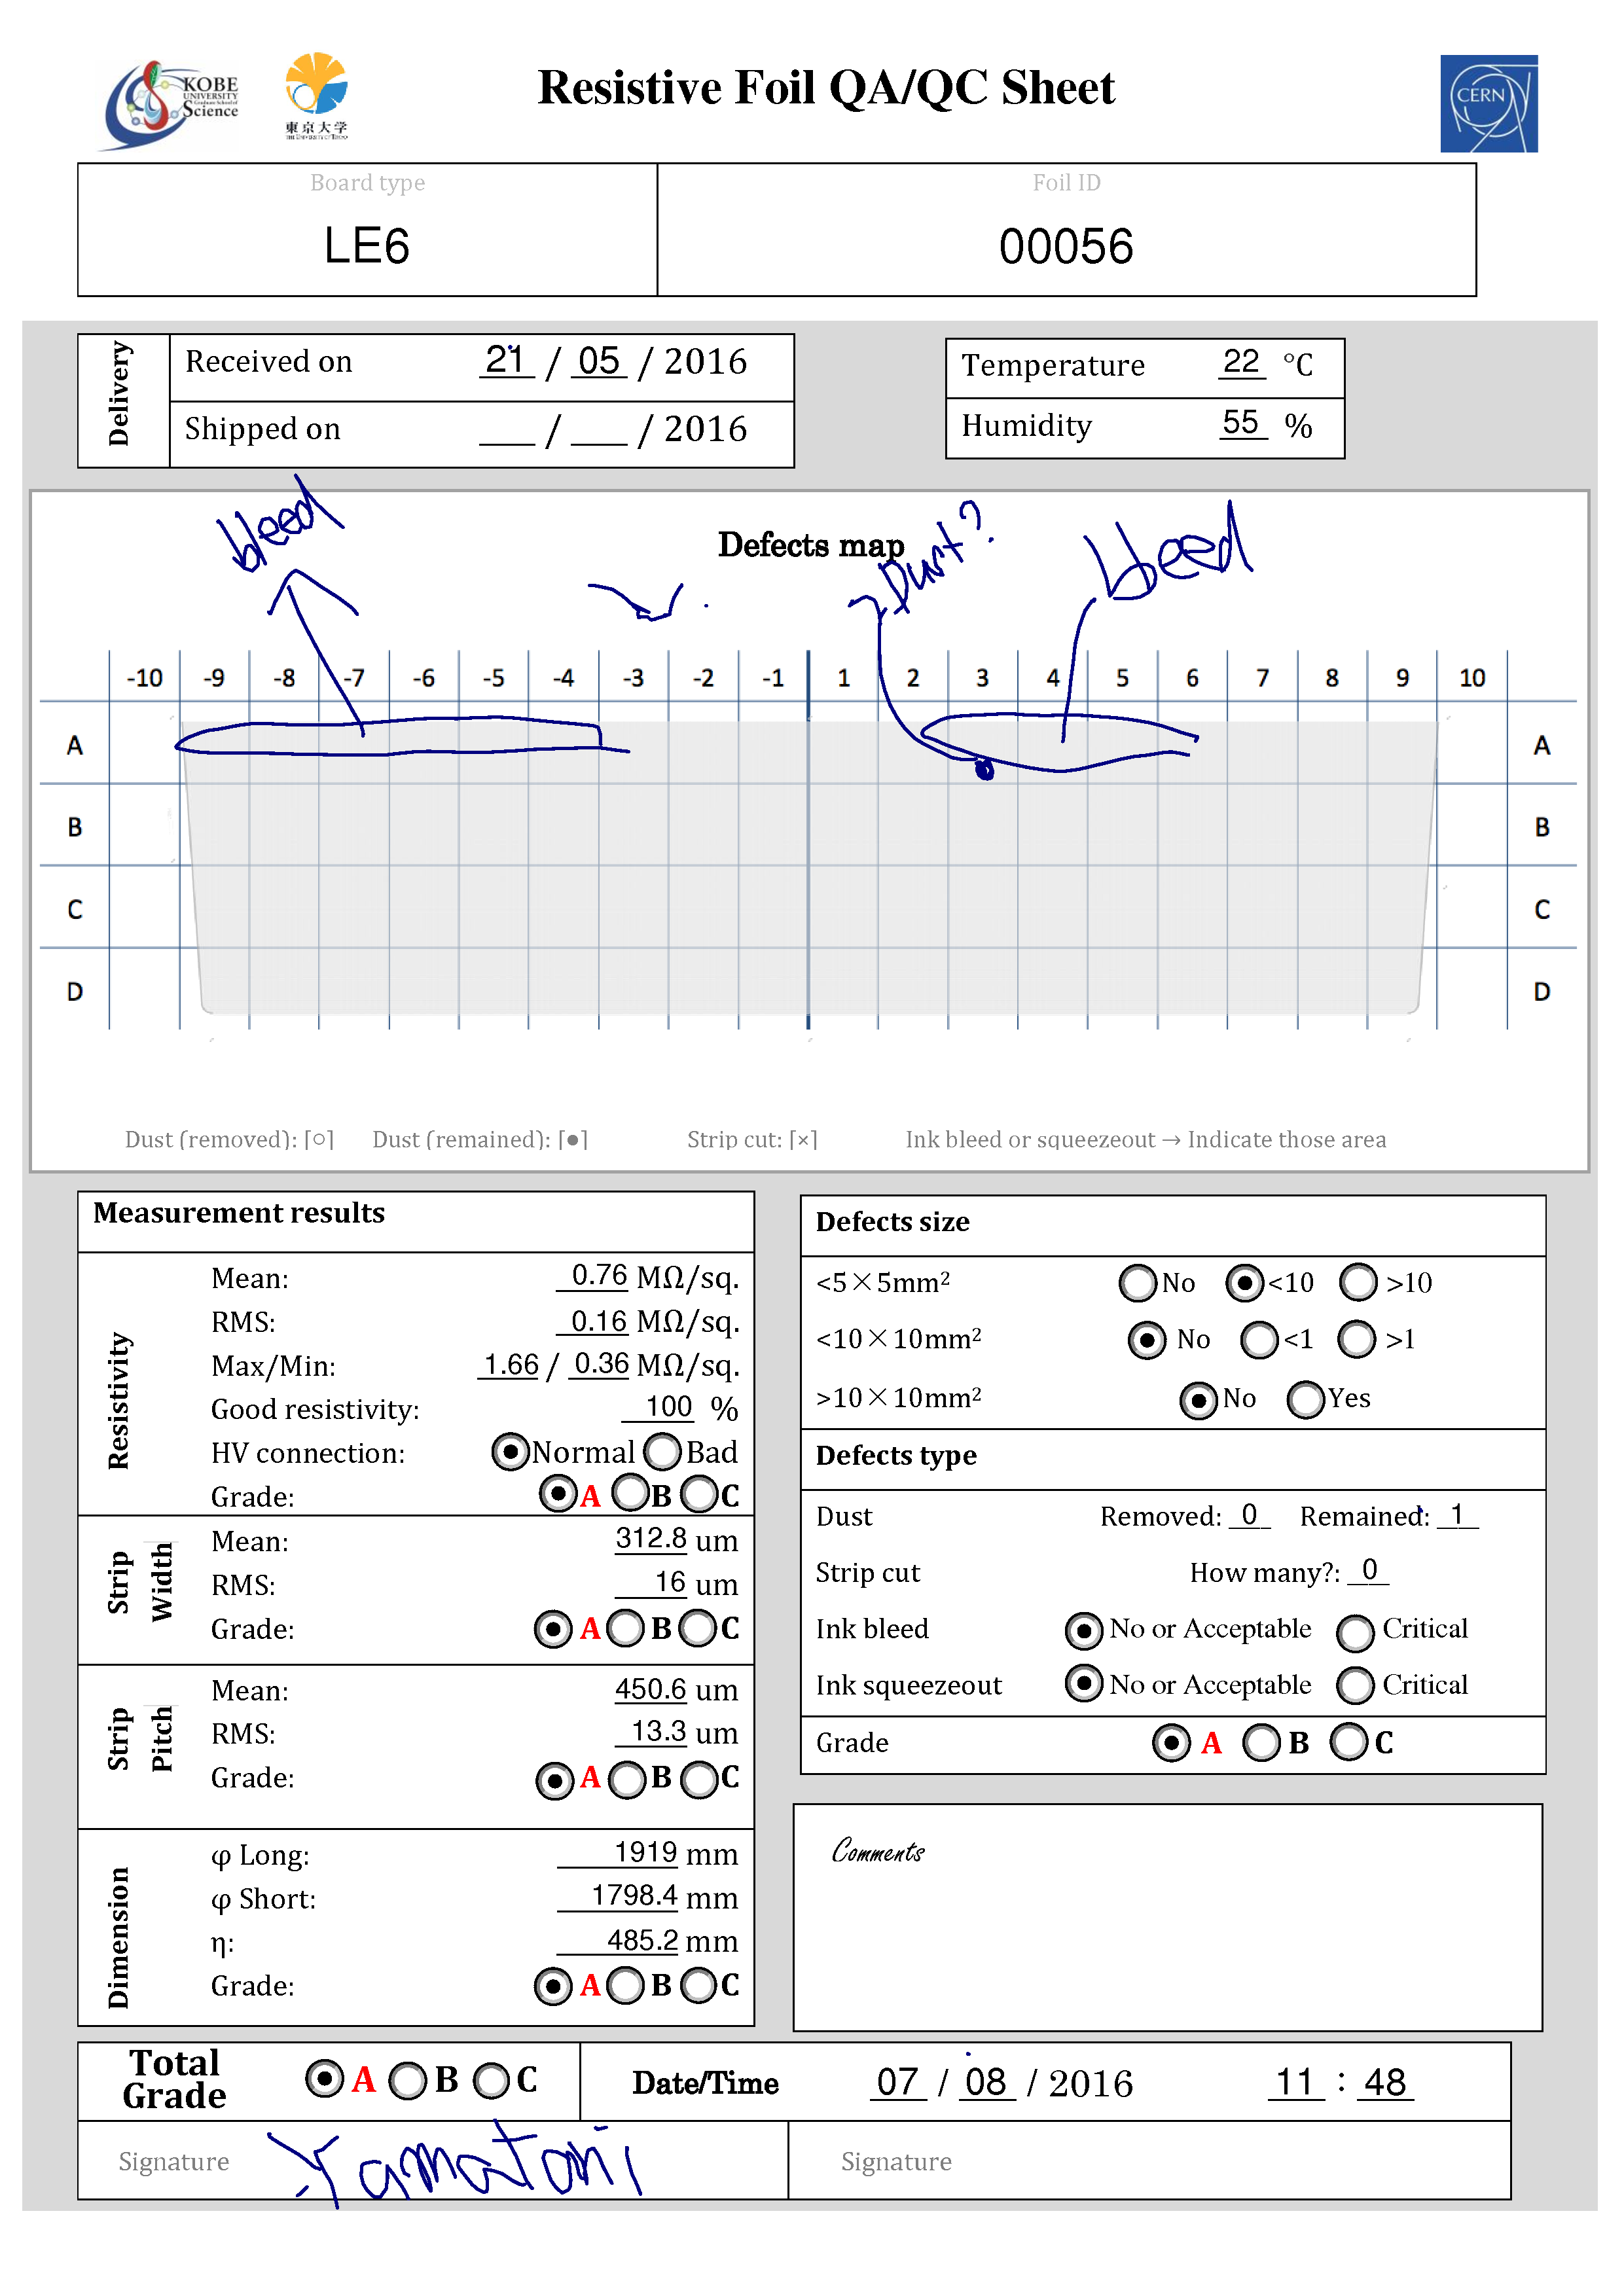Click Strip cut How many field
Viewport: 1624px width, 2296px height.
1369,1571
